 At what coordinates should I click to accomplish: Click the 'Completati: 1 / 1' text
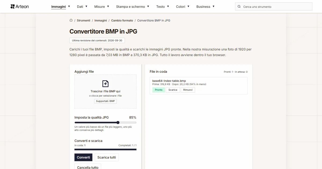[x=127, y=145]
